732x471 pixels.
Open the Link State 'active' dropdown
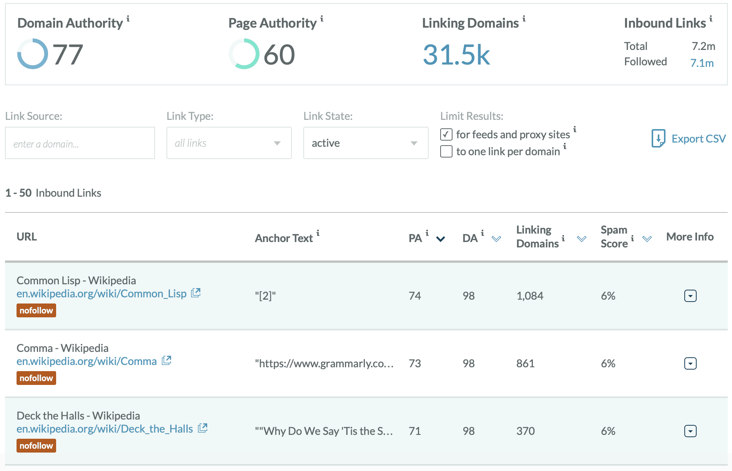coord(414,143)
